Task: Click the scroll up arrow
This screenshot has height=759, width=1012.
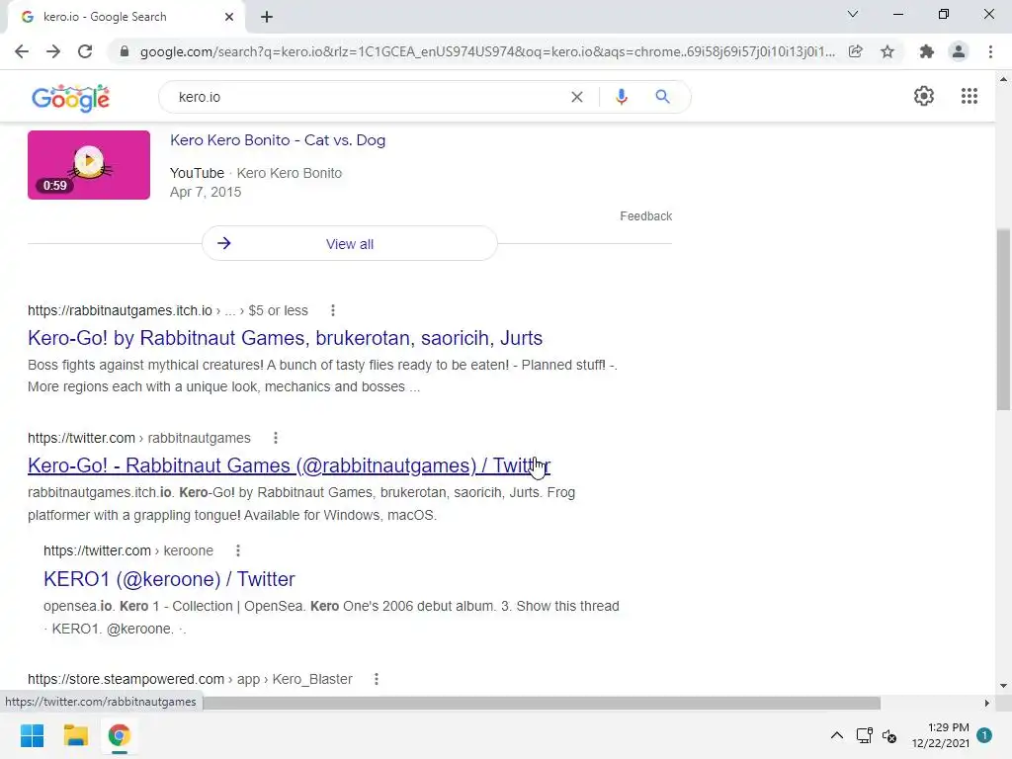Action: tap(1003, 79)
